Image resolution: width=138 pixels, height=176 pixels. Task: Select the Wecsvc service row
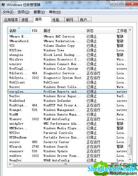click(x=68, y=87)
